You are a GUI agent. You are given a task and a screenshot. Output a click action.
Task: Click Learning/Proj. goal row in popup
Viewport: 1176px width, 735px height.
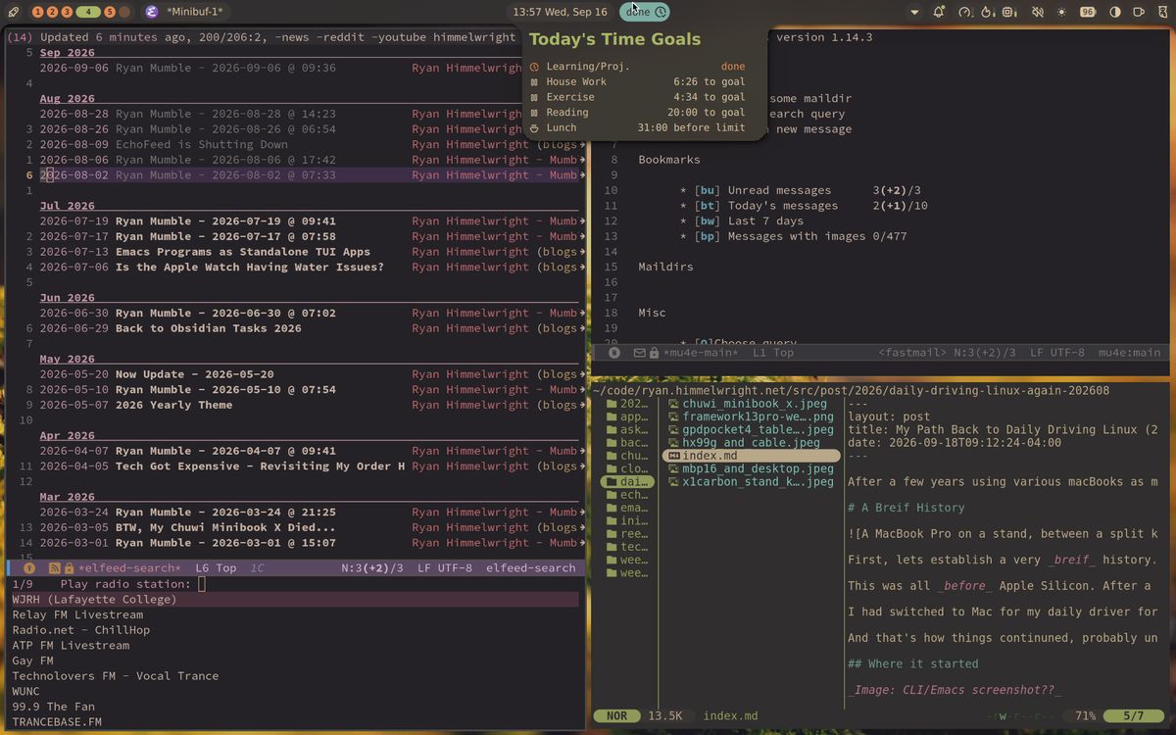638,67
